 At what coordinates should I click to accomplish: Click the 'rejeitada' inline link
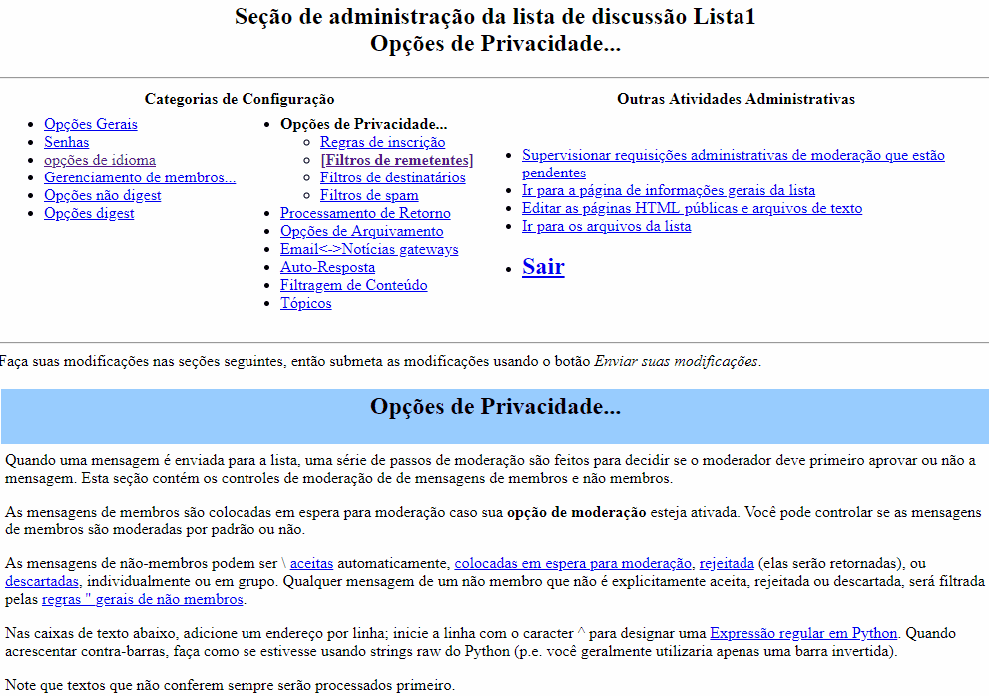click(727, 563)
